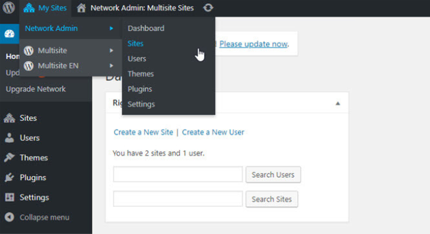Choose Dashboard in the flyout submenu
Viewport: 430px width, 234px height.
[x=146, y=28]
